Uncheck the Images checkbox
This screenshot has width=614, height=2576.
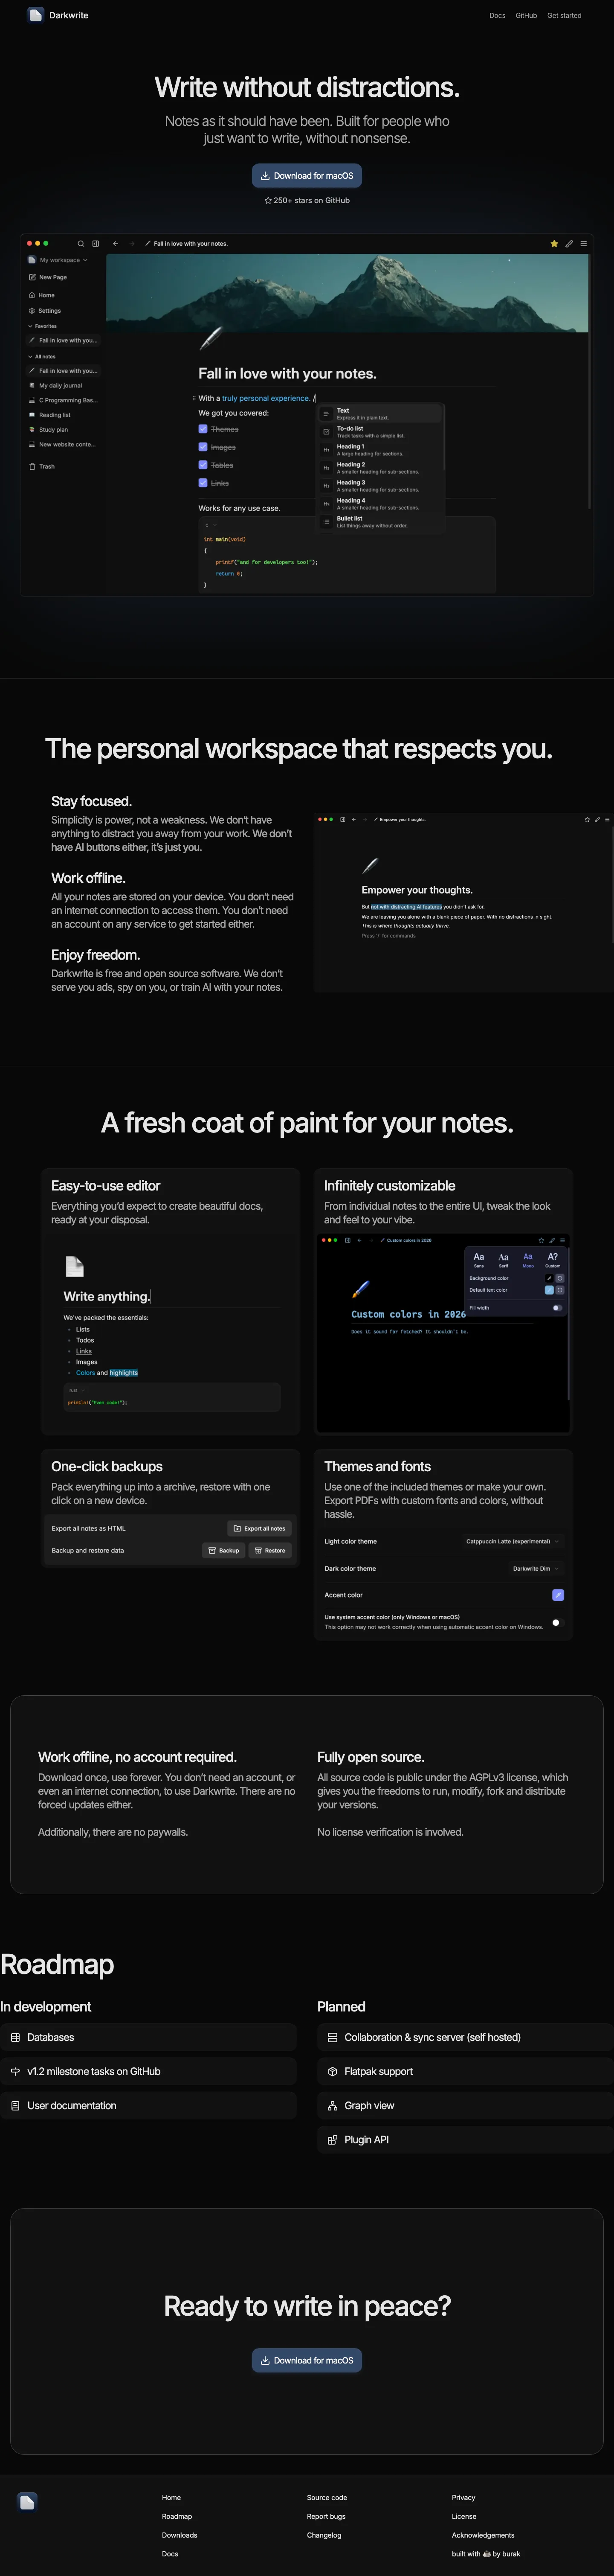point(203,447)
